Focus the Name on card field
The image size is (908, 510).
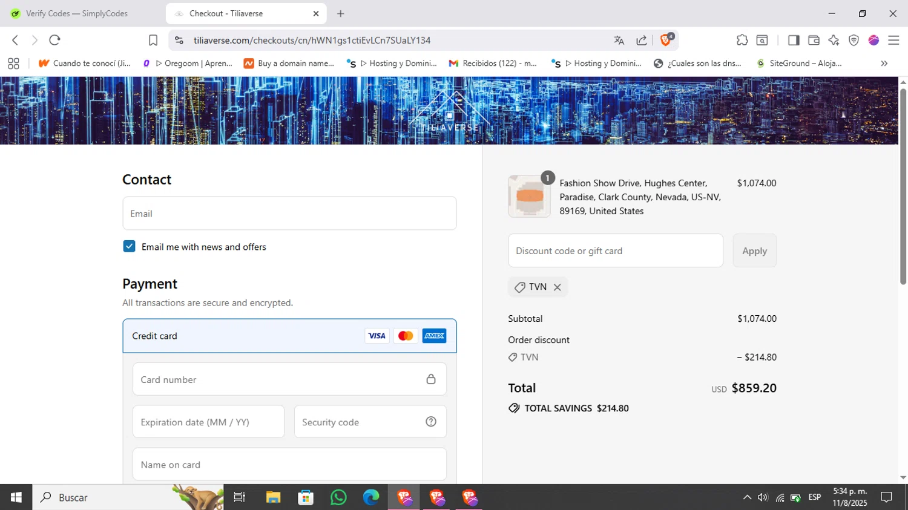click(x=289, y=464)
